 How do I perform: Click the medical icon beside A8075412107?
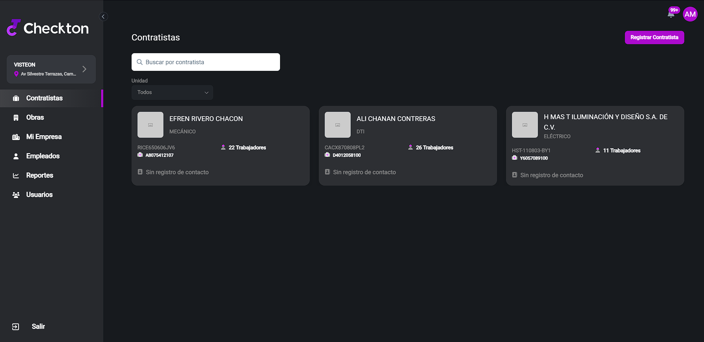140,155
